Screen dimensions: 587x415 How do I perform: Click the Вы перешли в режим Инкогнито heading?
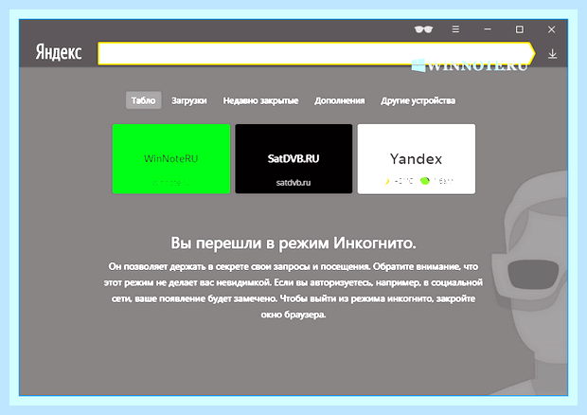click(x=293, y=244)
